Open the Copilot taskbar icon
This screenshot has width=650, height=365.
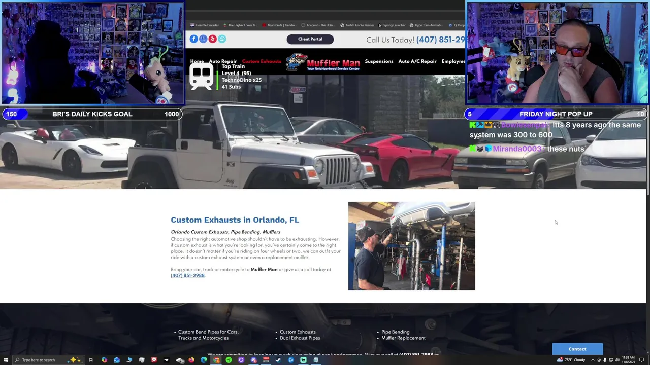104,360
